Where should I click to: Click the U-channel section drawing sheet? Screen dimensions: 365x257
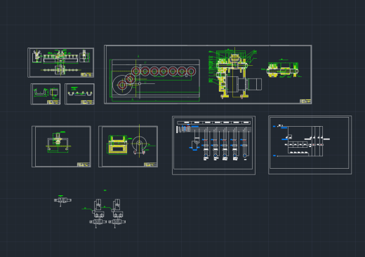pos(46,94)
